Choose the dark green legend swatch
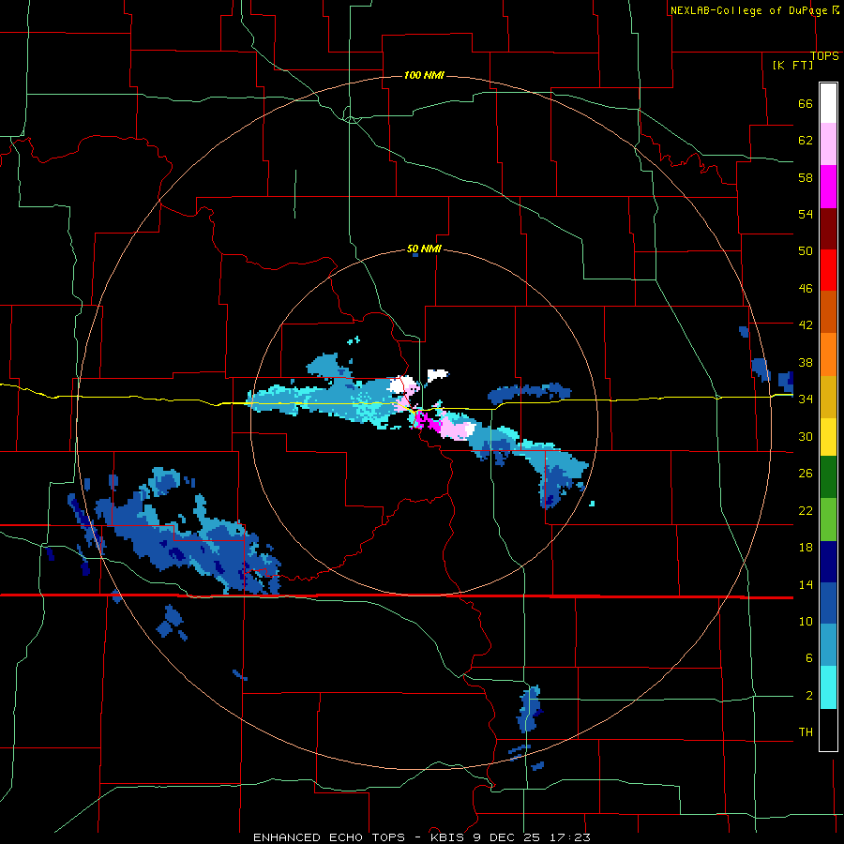 click(828, 477)
